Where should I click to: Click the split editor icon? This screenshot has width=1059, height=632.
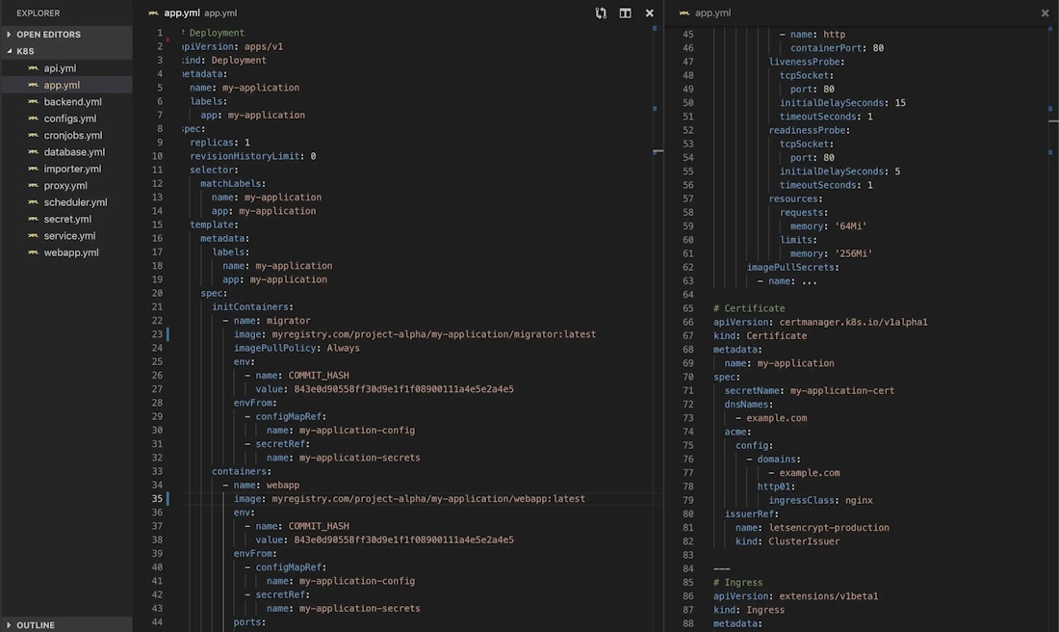pos(626,13)
